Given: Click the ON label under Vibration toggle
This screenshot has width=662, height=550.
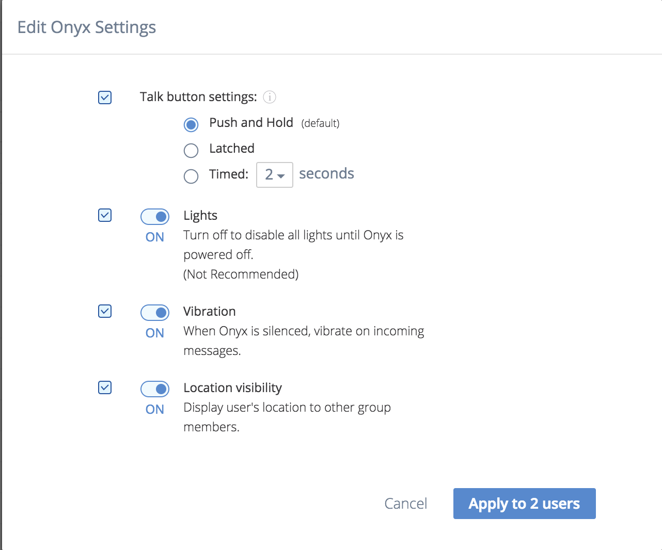Looking at the screenshot, I should 155,333.
